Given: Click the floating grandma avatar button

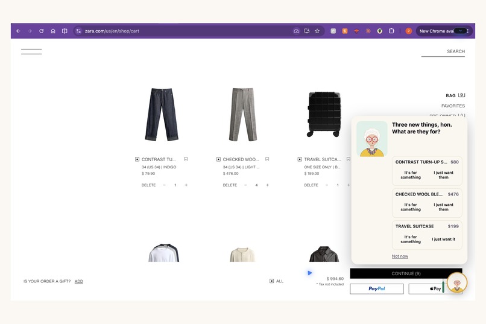Looking at the screenshot, I should 457,282.
